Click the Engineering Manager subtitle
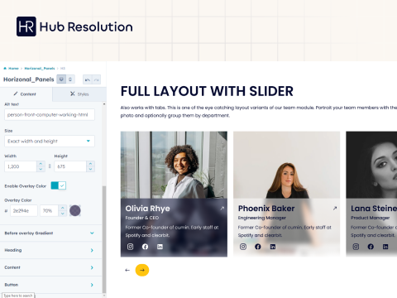This screenshot has width=397, height=298. click(262, 218)
